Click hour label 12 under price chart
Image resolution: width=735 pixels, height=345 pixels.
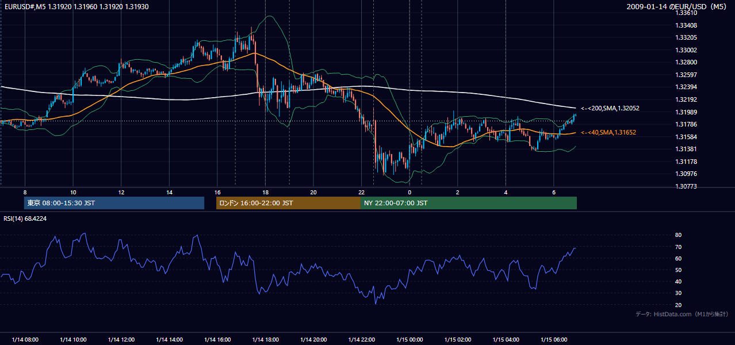(x=121, y=192)
